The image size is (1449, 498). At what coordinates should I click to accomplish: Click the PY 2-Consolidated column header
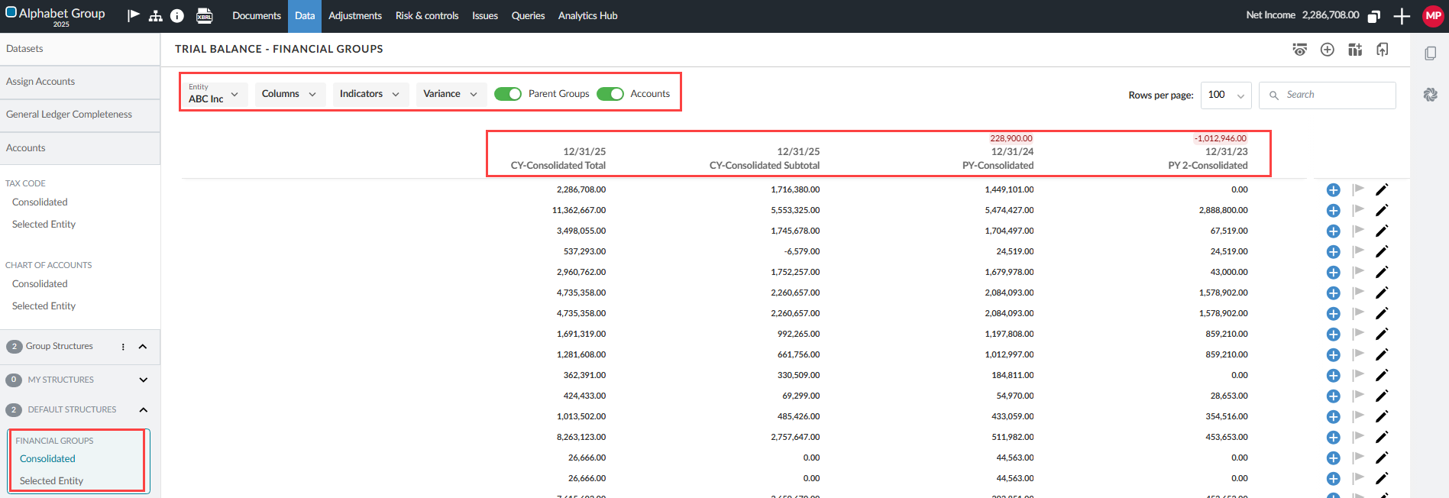tap(1208, 158)
